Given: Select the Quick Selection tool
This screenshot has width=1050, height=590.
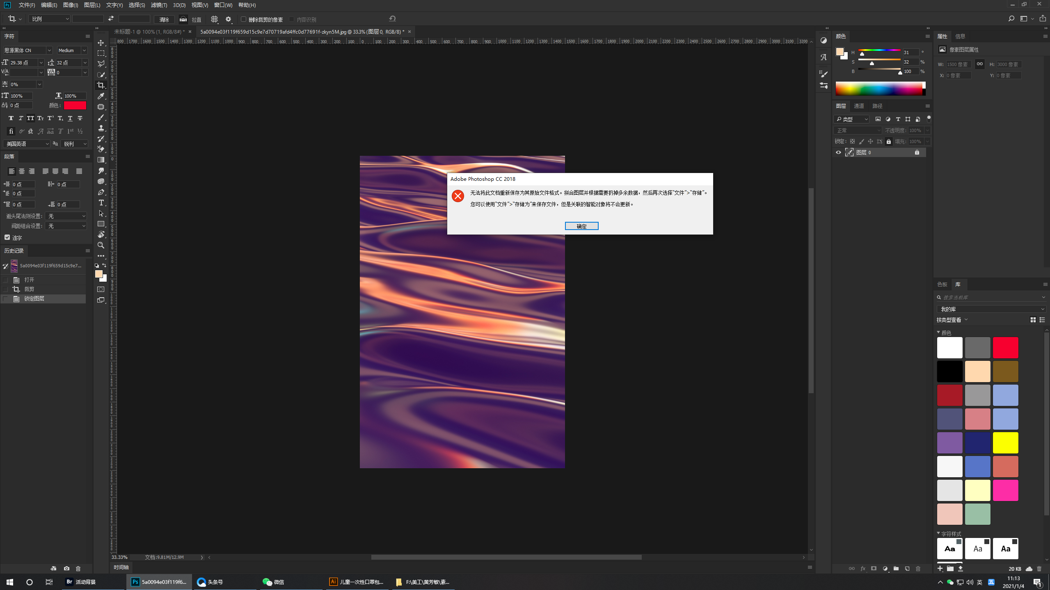Looking at the screenshot, I should click(101, 75).
